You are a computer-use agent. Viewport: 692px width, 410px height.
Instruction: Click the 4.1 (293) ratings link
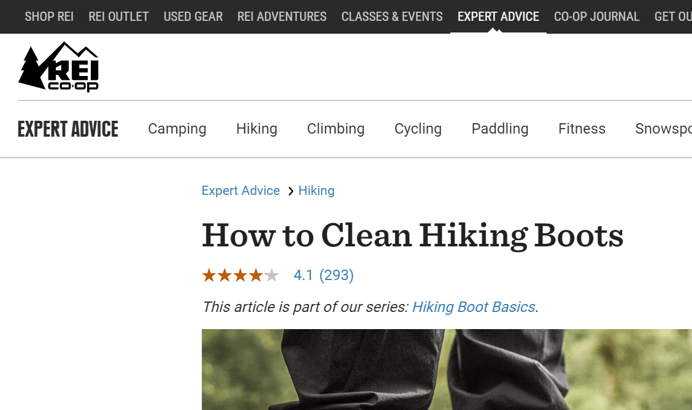[323, 275]
